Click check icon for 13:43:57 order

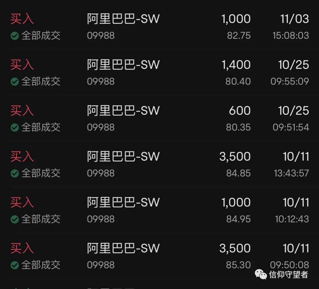(15, 173)
